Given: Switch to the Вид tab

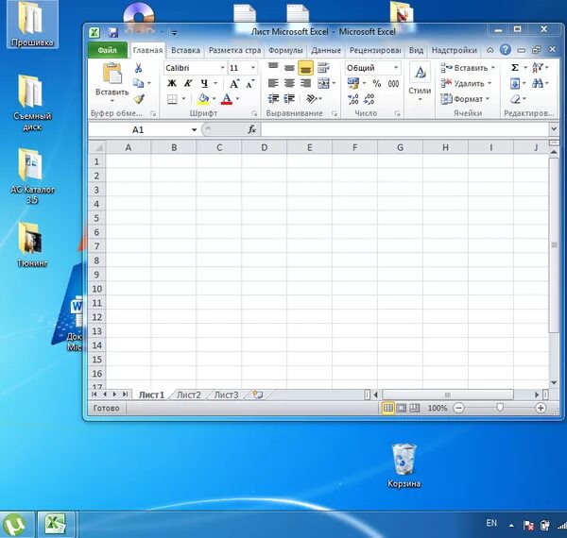Looking at the screenshot, I should click(x=416, y=50).
